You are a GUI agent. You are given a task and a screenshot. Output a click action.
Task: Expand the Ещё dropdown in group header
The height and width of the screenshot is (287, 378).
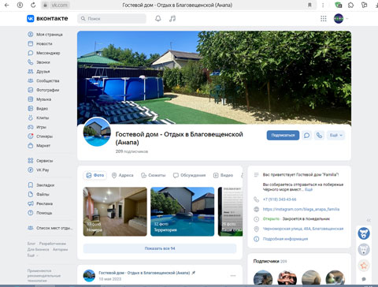(x=336, y=136)
